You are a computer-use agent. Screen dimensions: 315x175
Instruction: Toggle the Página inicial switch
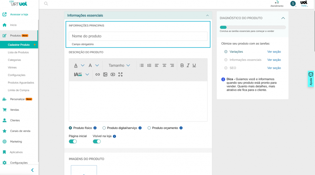(73, 142)
